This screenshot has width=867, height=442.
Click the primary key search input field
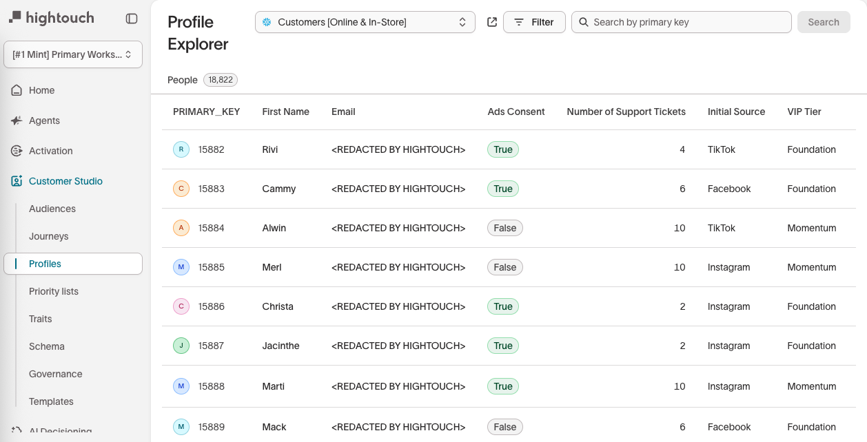pos(681,22)
